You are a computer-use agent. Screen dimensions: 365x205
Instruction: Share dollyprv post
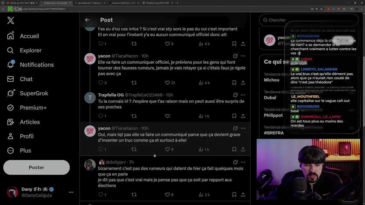(x=243, y=194)
